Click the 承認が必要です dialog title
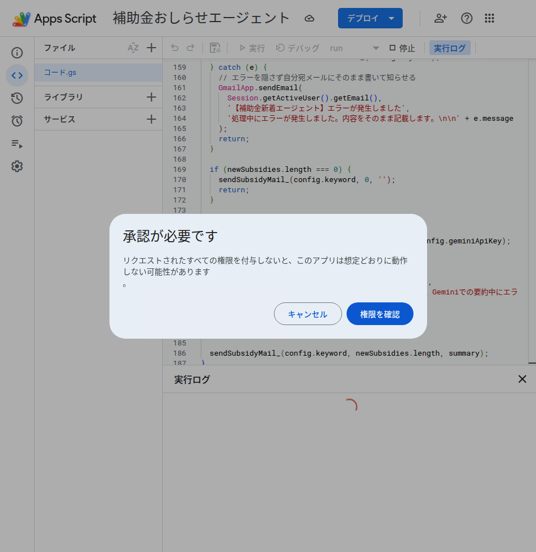Image resolution: width=536 pixels, height=552 pixels. (x=170, y=236)
